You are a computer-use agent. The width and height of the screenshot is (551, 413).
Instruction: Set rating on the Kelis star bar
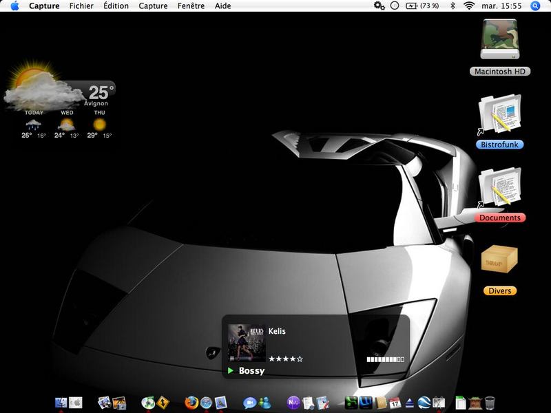pyautogui.click(x=286, y=359)
